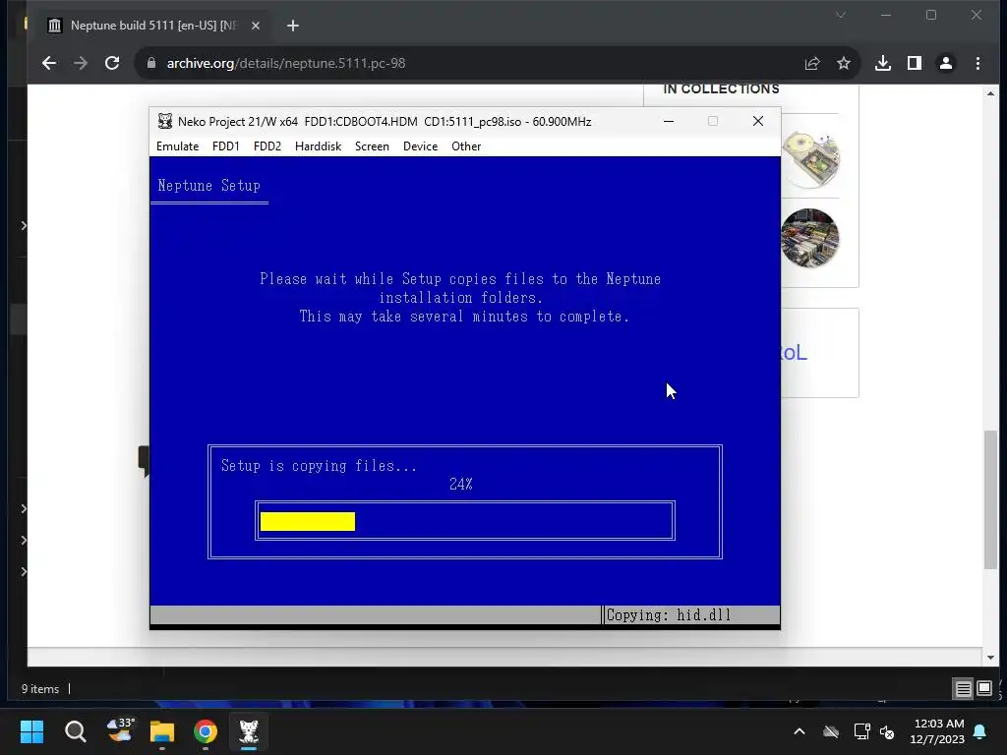Open the weather widget showing 33°
The image size is (1007, 755).
[120, 730]
